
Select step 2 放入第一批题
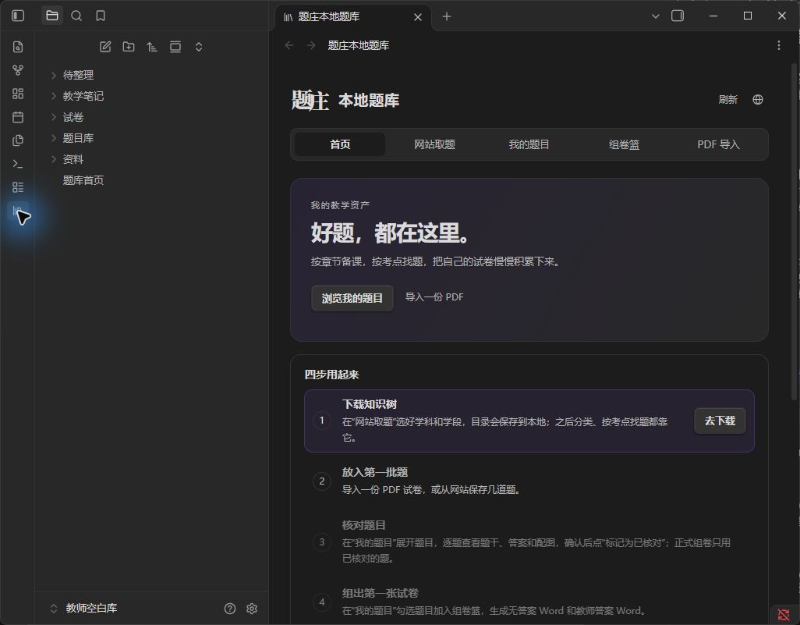(529, 481)
